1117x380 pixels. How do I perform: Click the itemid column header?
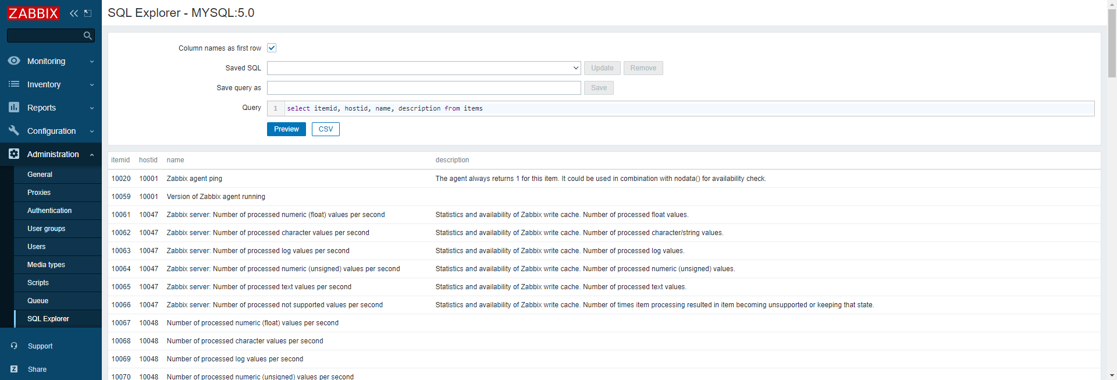tap(120, 160)
